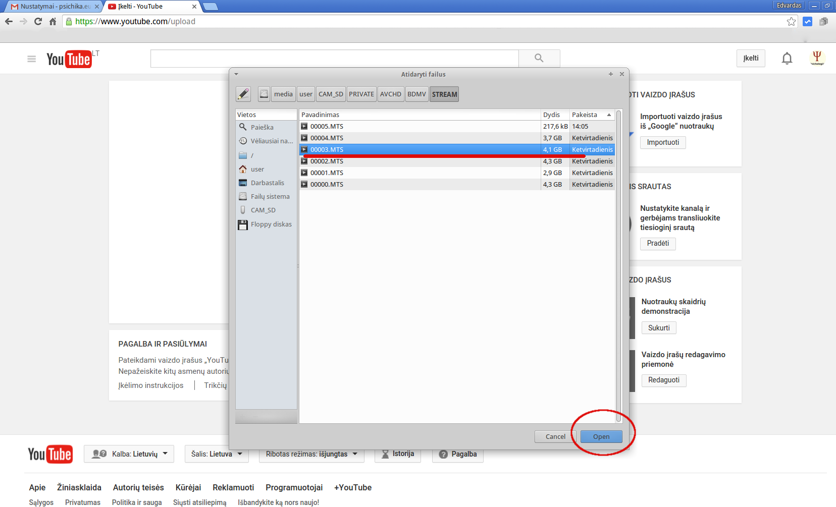Viewport: 836px width, 507px height.
Task: Open Šalis: Lietuva country dropdown
Action: [x=217, y=454]
